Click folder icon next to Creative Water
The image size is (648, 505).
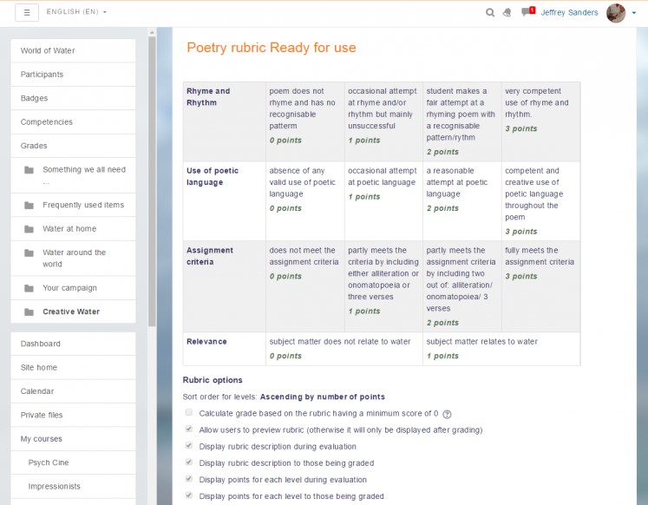click(x=29, y=312)
